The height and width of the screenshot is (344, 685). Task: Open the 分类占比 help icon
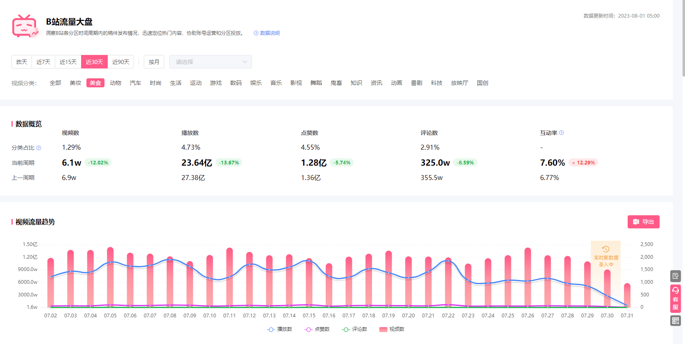coord(39,148)
